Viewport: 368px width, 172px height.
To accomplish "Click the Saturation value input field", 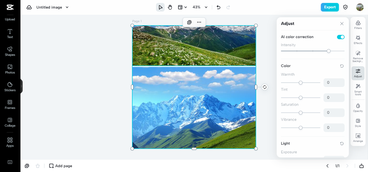I will tap(334, 113).
